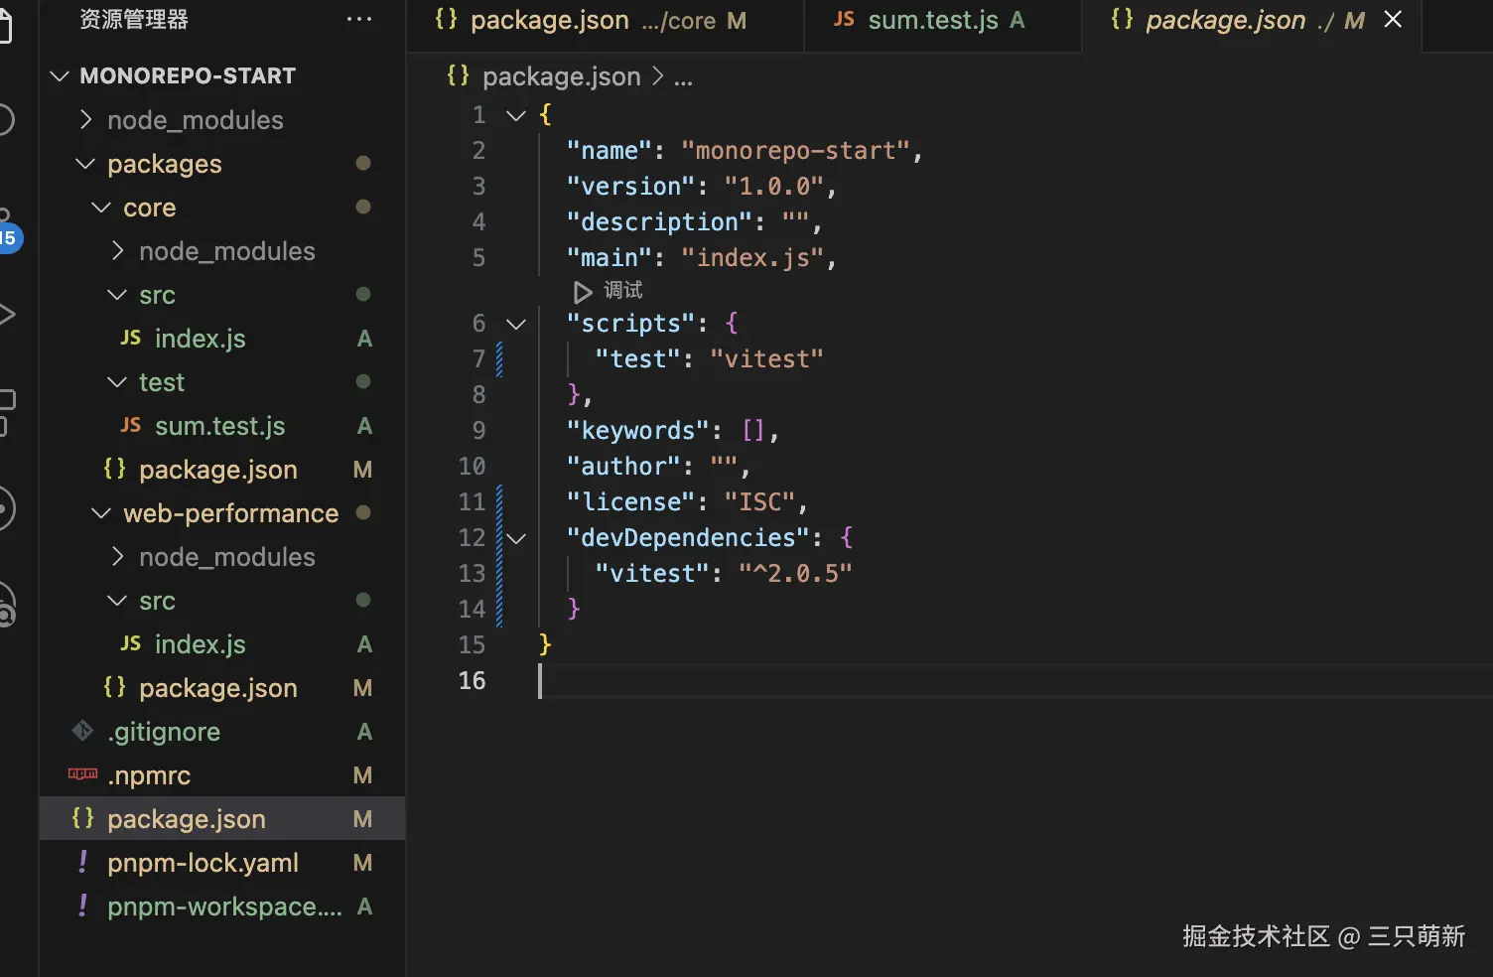Fold the scripts block at line 6
1493x977 pixels.
516,324
